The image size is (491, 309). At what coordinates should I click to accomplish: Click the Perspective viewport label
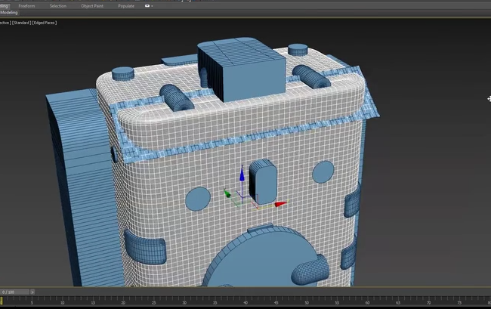pos(7,23)
